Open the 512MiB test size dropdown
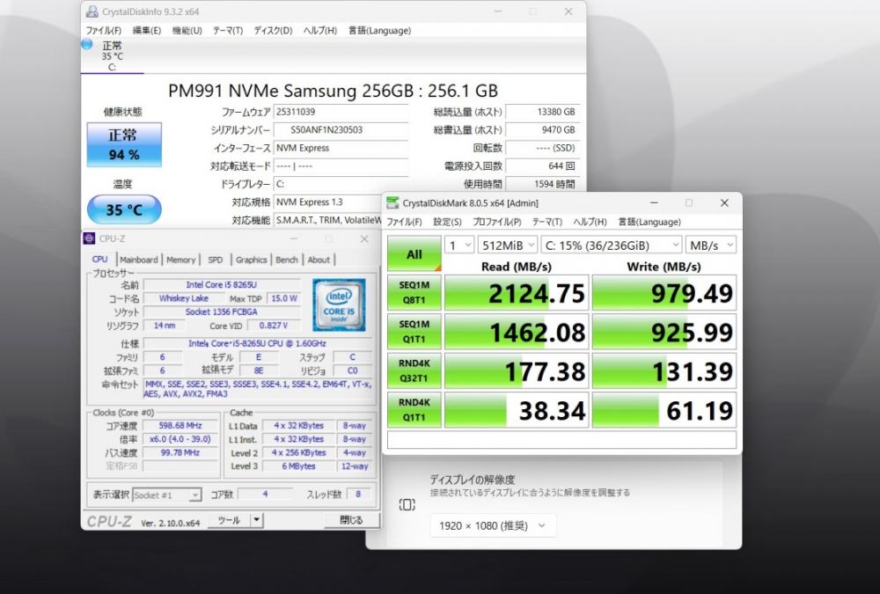 (508, 246)
